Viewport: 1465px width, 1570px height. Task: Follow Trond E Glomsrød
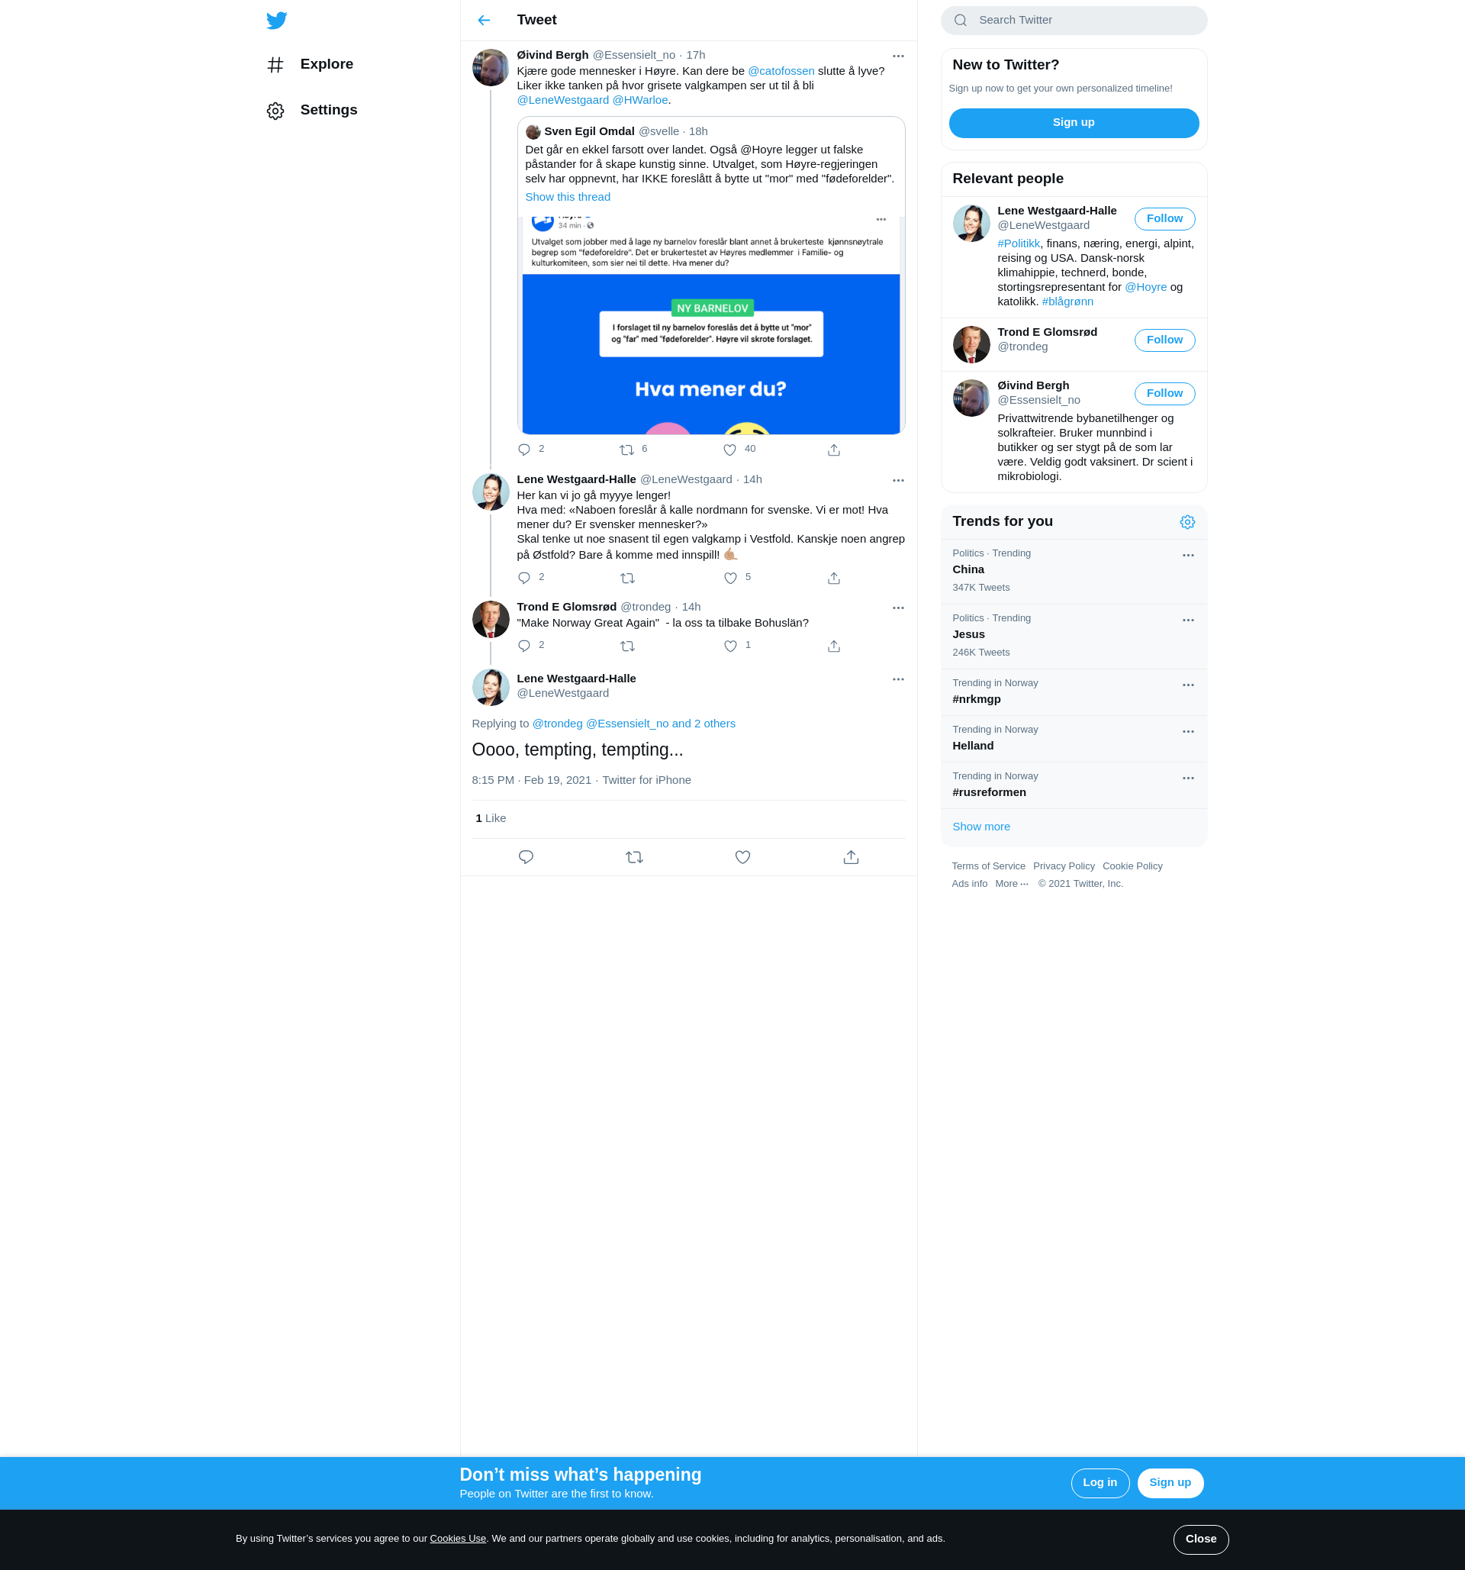[1164, 340]
